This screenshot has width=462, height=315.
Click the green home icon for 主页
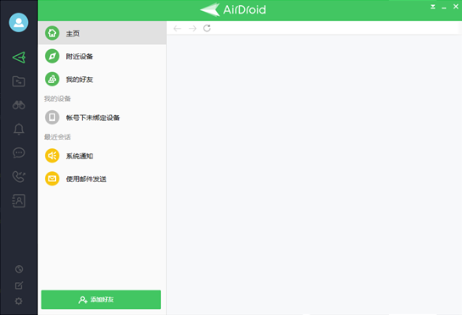coord(53,33)
